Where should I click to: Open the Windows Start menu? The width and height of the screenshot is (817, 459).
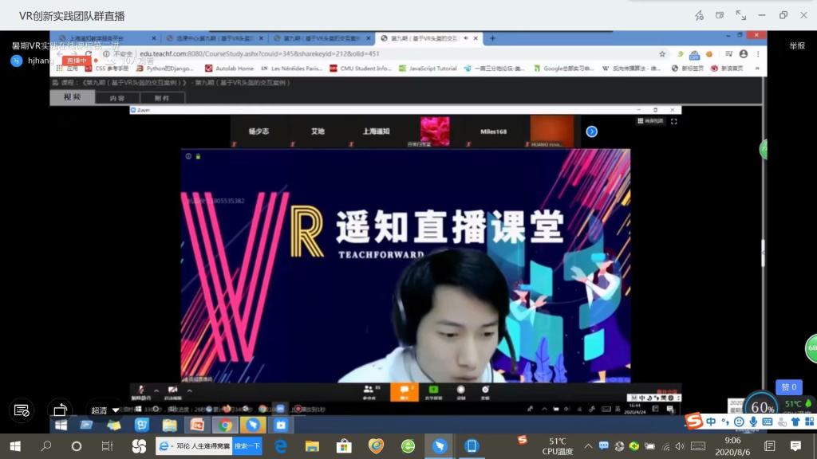(x=15, y=446)
